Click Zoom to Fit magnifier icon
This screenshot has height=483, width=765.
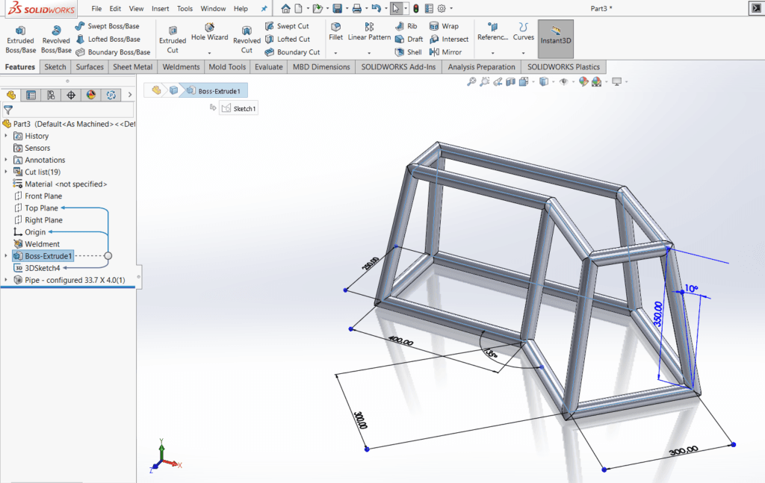[x=471, y=81]
